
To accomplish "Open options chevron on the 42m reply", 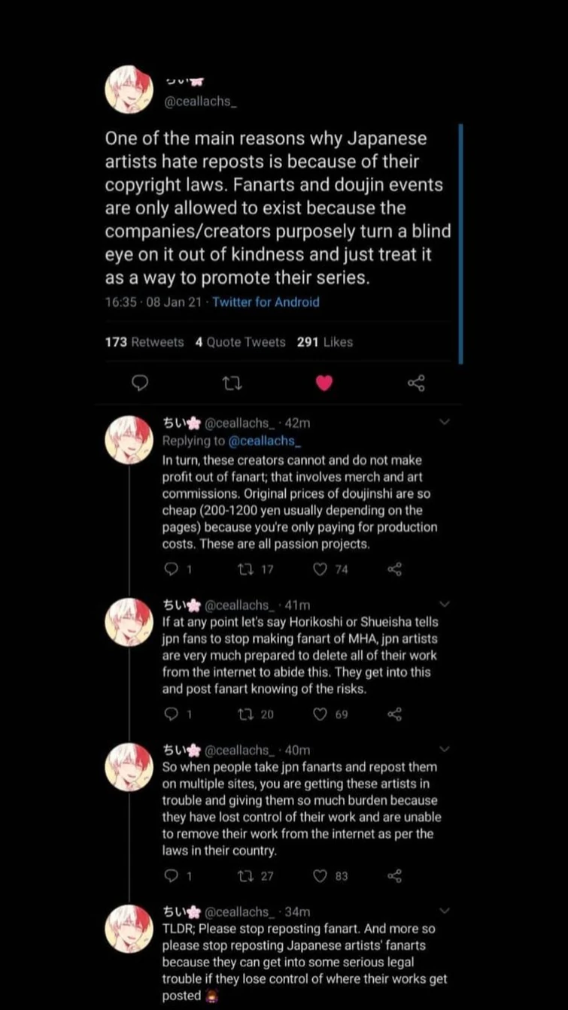I will (x=445, y=423).
